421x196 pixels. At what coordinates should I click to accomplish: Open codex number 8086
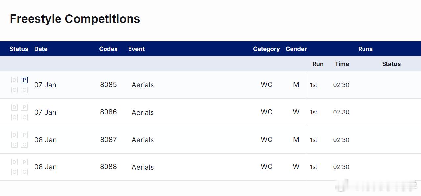point(108,112)
